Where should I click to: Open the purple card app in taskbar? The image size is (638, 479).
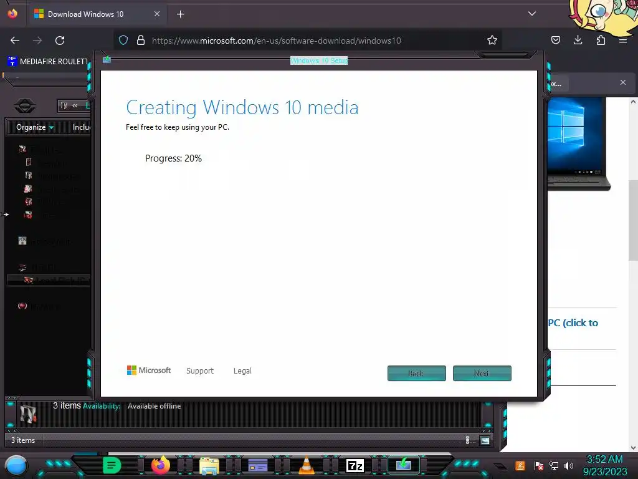[x=257, y=465]
